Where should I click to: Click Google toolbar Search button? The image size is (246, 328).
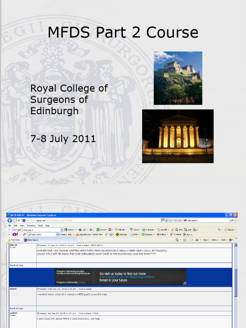coord(69,230)
